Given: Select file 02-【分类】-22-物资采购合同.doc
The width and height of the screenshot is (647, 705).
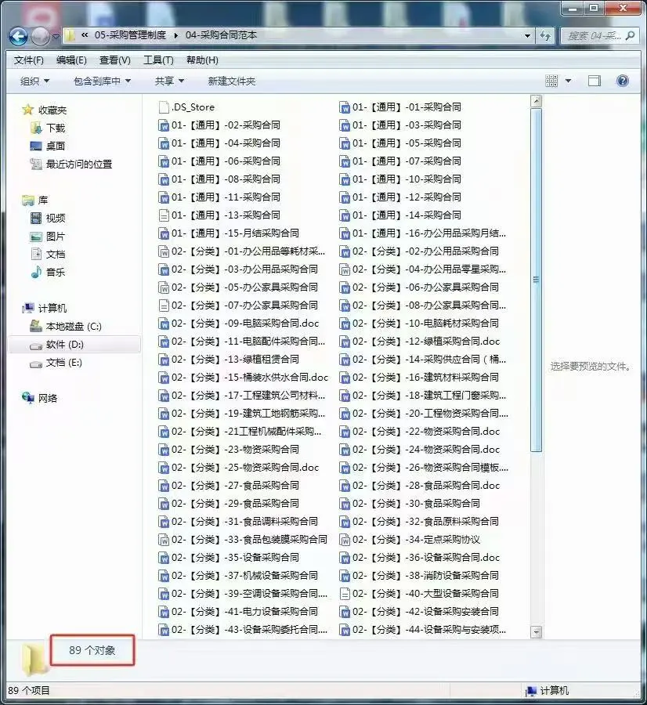Looking at the screenshot, I should tap(420, 431).
